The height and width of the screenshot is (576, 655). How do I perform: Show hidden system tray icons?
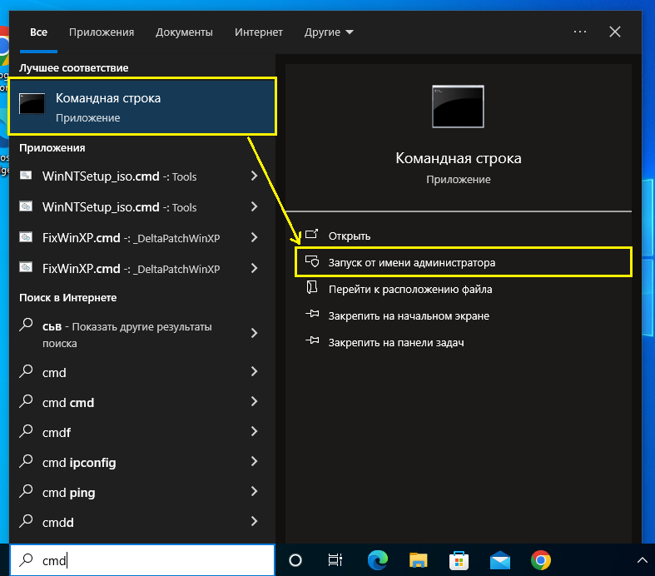642,560
